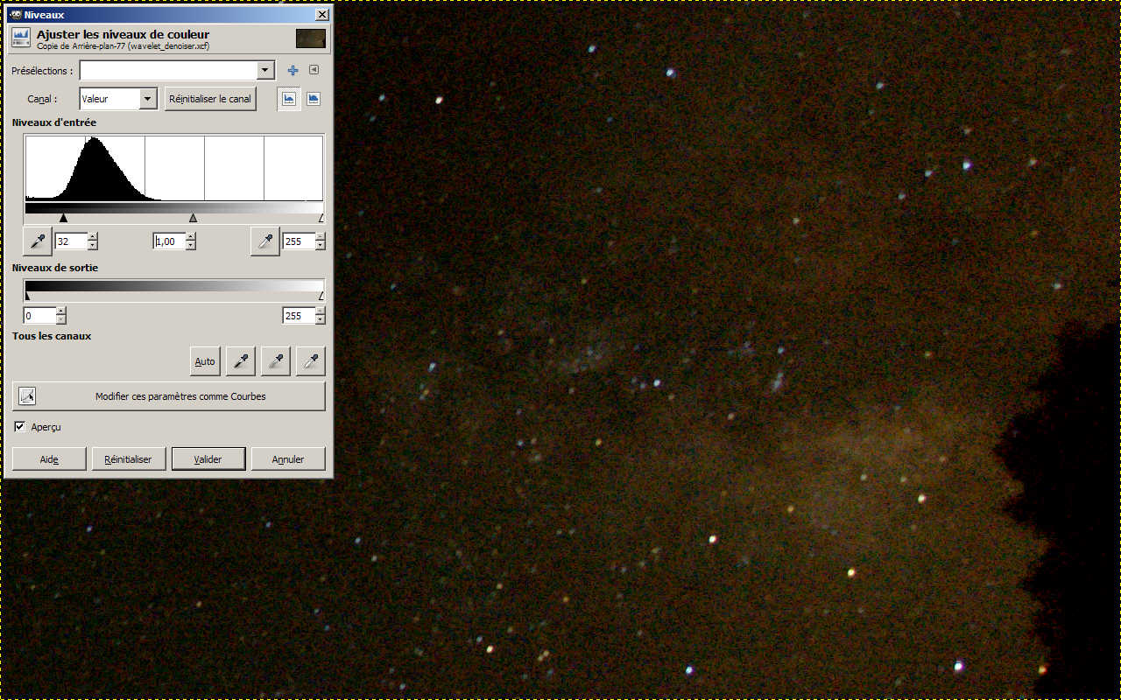Click the input black level field showing 32
The image size is (1121, 700).
[70, 241]
